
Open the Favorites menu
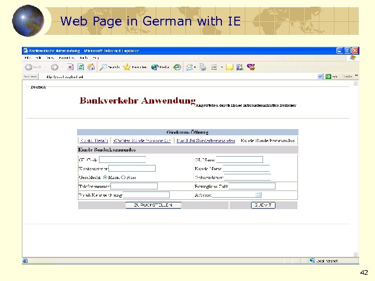(x=66, y=58)
